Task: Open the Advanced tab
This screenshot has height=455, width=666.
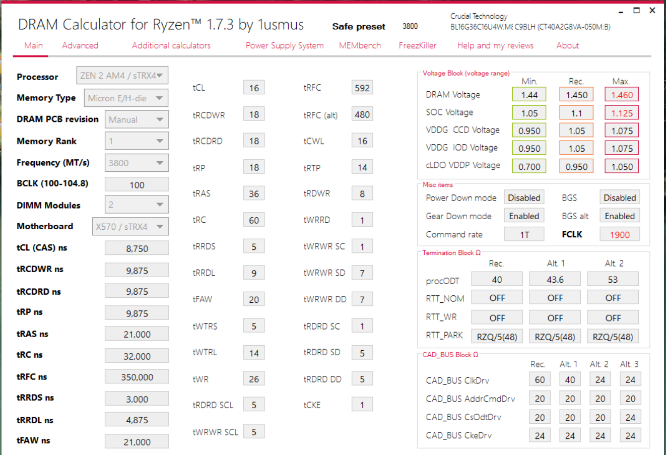Action: coord(80,45)
